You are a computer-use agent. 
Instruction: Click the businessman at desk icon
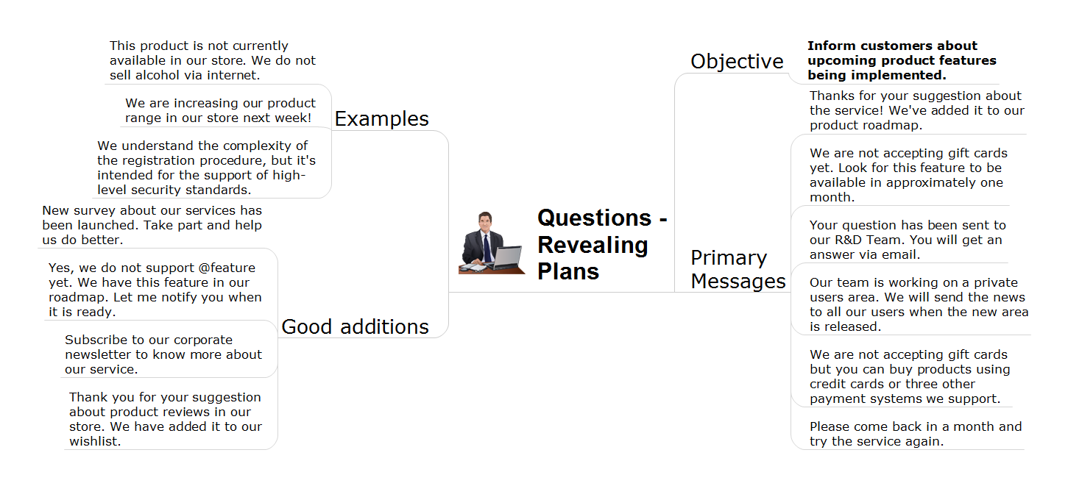(492, 243)
